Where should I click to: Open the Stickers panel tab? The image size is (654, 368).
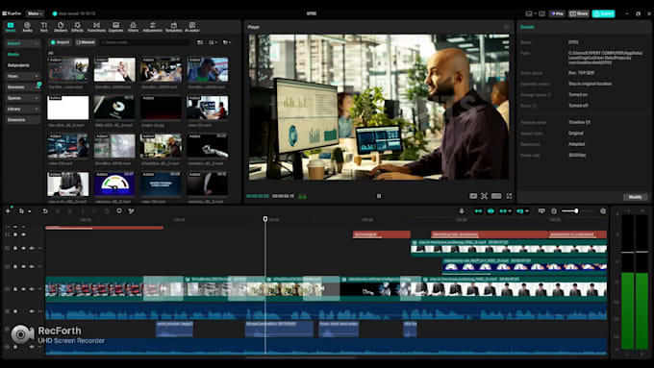(x=61, y=27)
